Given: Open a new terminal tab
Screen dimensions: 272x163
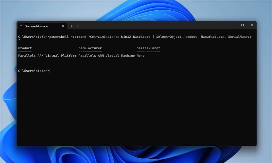Looking at the screenshot, I should coord(71,26).
